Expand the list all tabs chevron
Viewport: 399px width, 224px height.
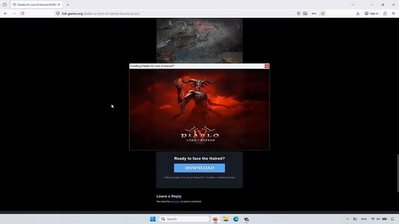pos(352,4)
